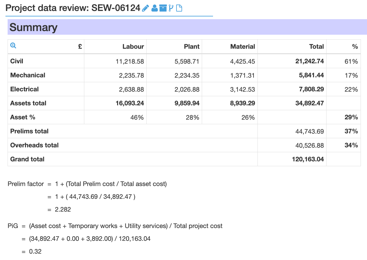Click 120,163.04 in the Grand total row

click(x=308, y=159)
